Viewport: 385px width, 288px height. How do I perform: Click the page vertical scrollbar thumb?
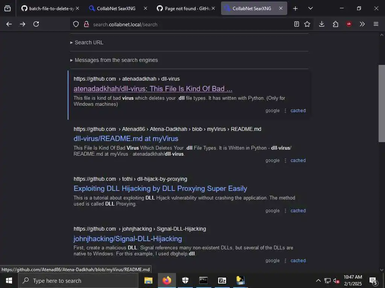[x=382, y=103]
